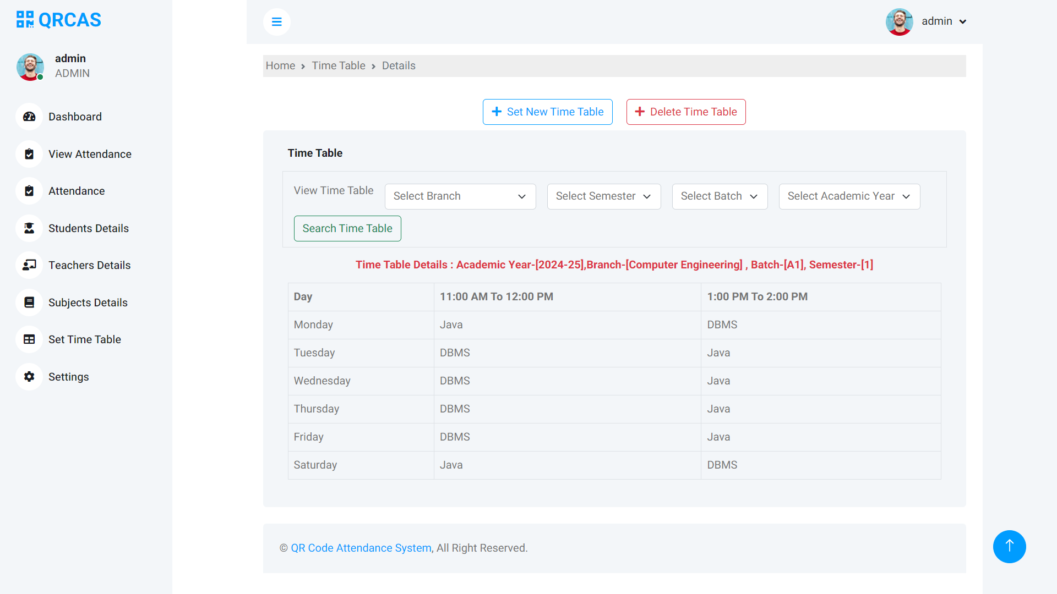The image size is (1057, 594).
Task: Select the View Attendance sidebar icon
Action: [x=29, y=154]
